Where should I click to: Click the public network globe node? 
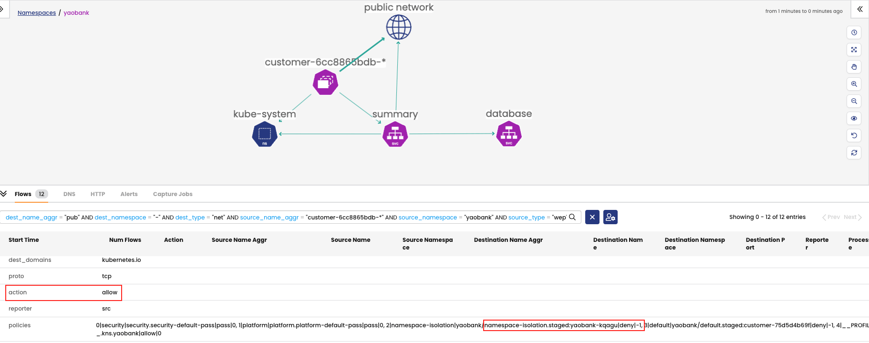tap(399, 27)
